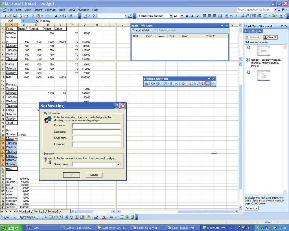
Task: Open the Data menu
Action: [72, 10]
